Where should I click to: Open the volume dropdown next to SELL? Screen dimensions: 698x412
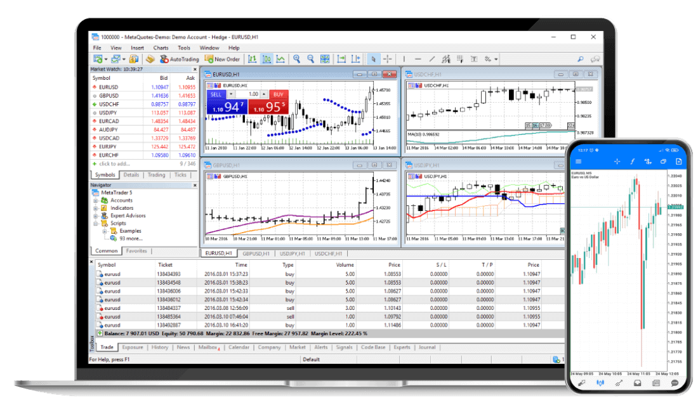click(230, 94)
